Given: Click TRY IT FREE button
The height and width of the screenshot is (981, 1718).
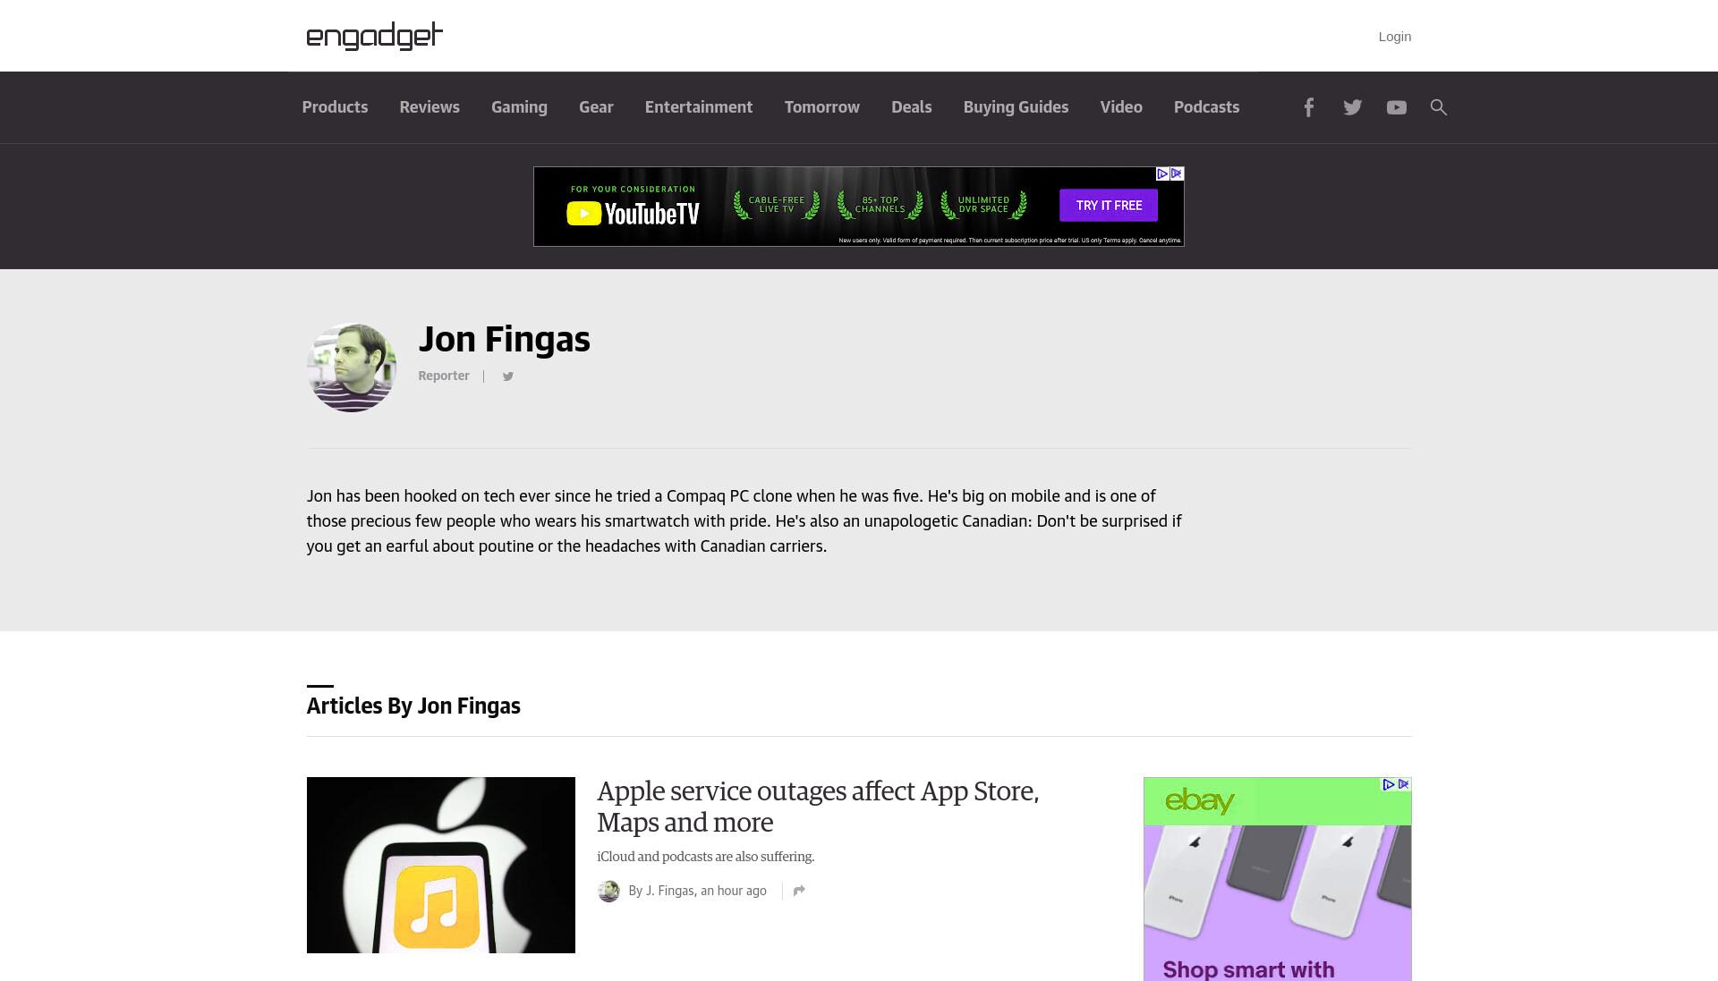Looking at the screenshot, I should pos(1109,206).
